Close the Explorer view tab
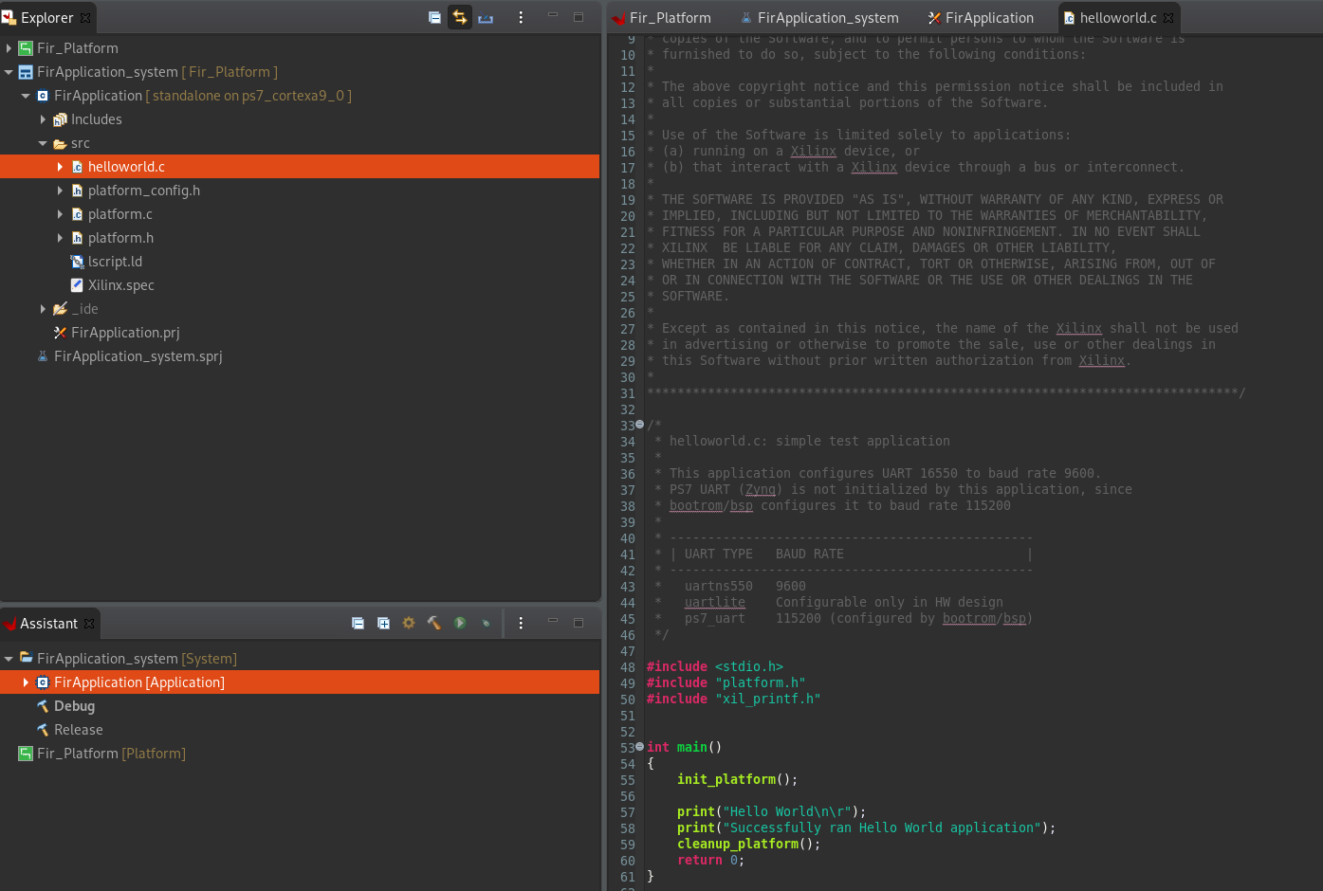1323x891 pixels. click(85, 17)
